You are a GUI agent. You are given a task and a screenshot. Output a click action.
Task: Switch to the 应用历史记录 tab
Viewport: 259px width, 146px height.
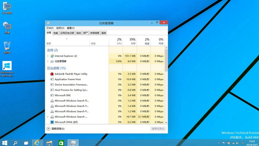coord(67,33)
